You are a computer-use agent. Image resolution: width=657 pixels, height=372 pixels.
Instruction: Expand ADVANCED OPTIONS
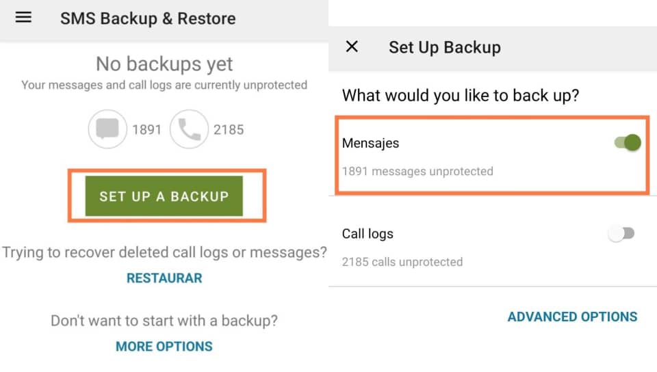click(x=572, y=317)
